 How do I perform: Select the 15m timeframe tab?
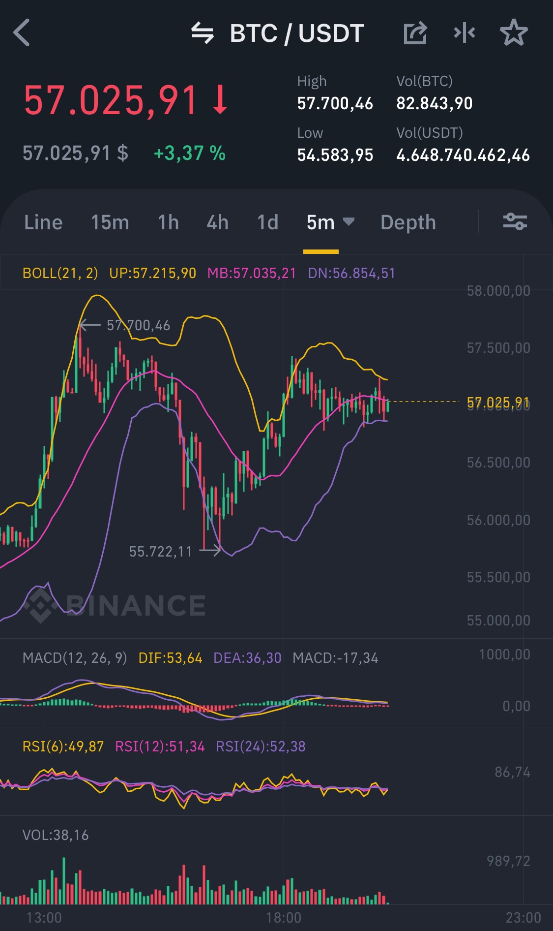click(110, 222)
